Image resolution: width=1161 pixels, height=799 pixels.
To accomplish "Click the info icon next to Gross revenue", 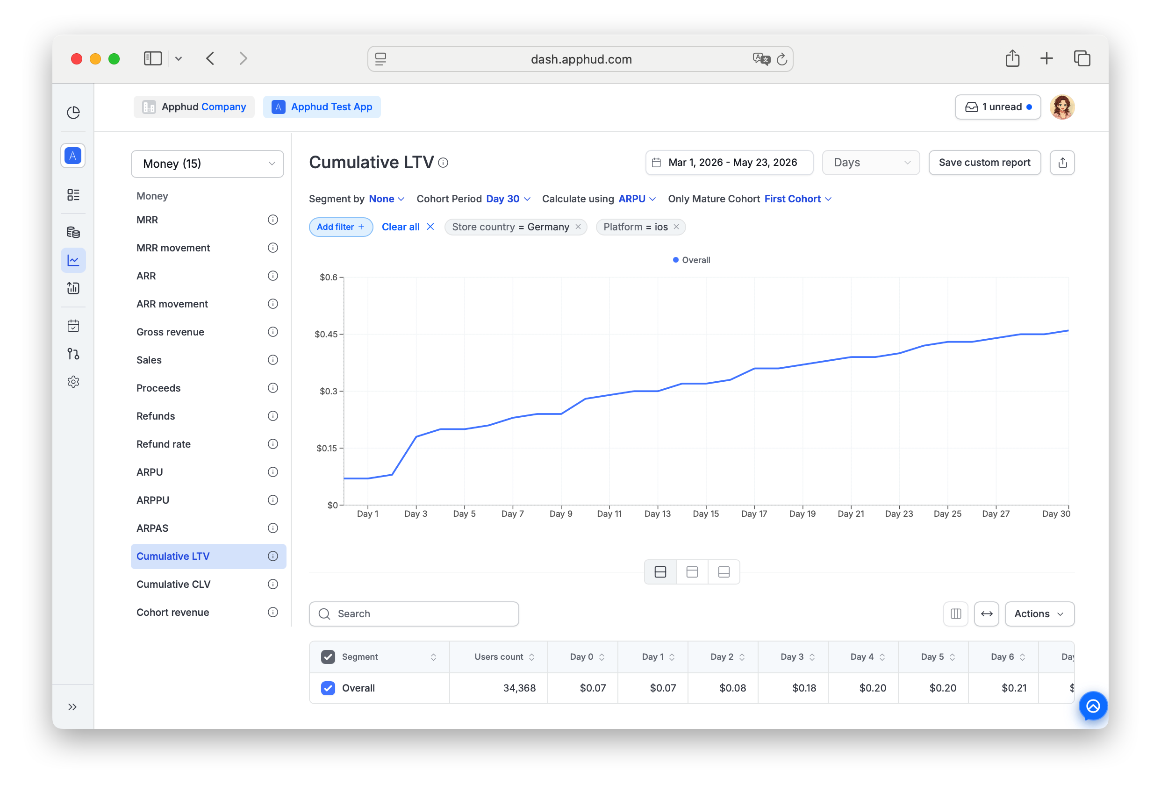I will (x=273, y=332).
